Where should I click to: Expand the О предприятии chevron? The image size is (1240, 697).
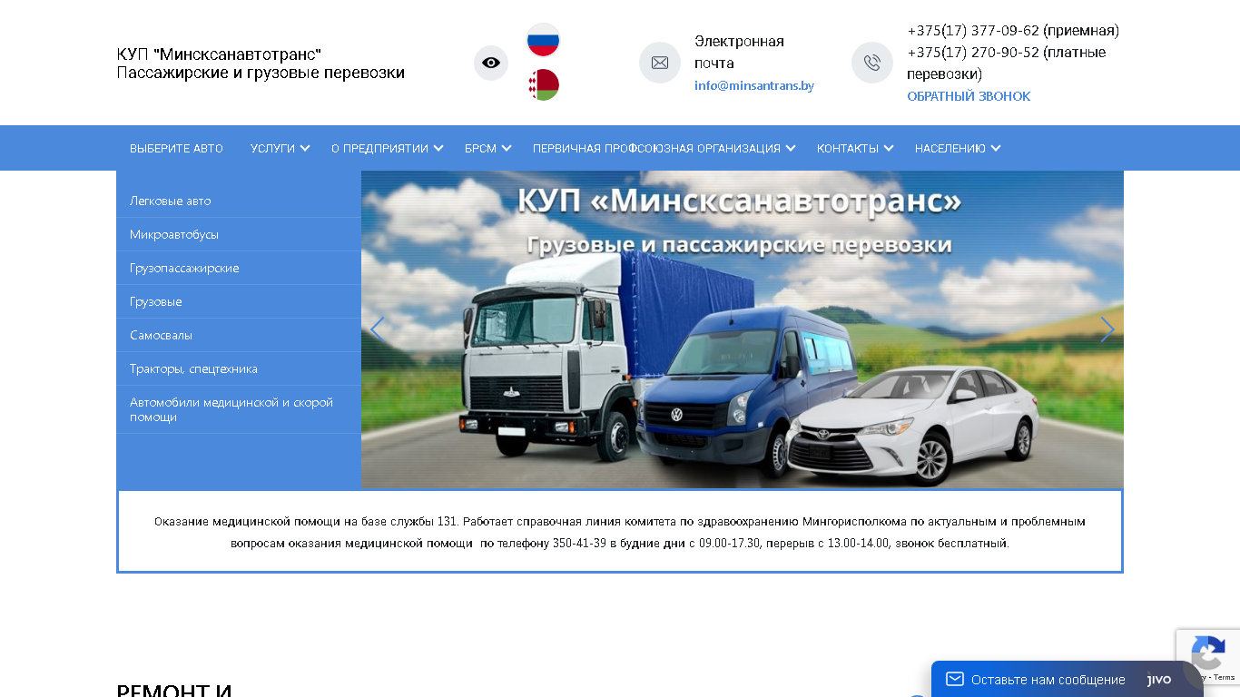click(439, 148)
